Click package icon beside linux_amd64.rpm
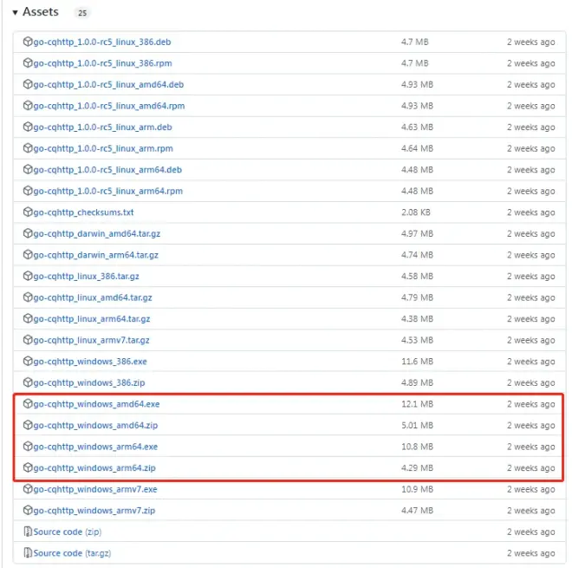The height and width of the screenshot is (568, 572). point(28,106)
